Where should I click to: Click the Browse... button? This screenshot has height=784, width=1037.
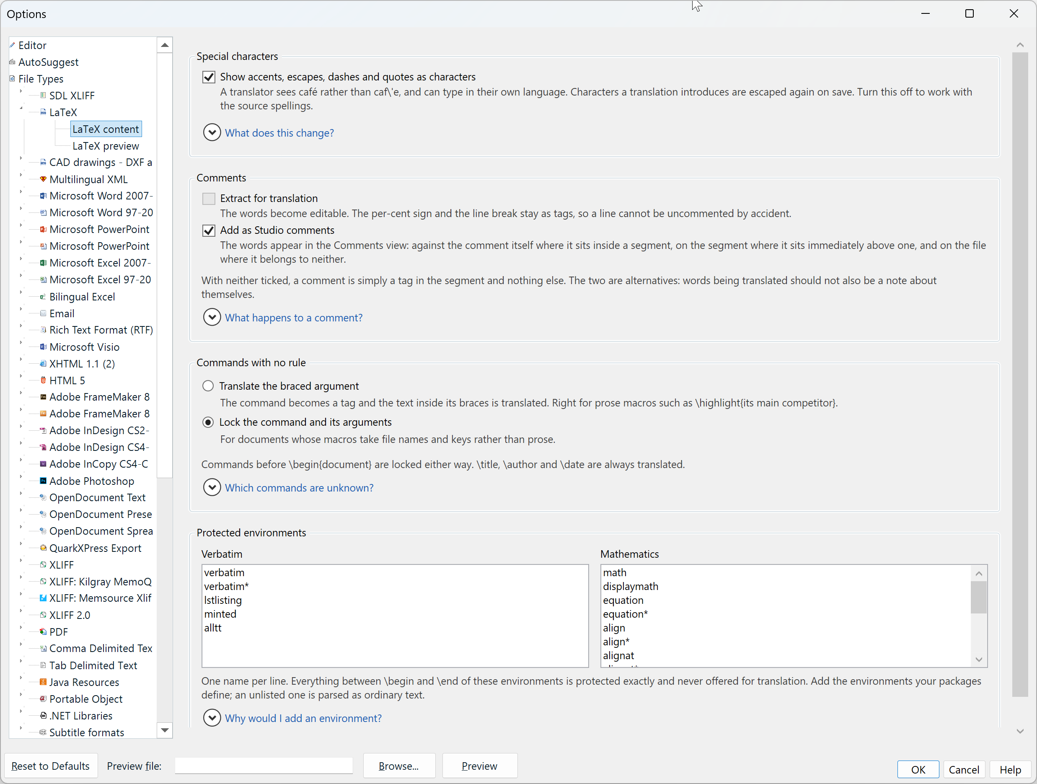coord(399,766)
